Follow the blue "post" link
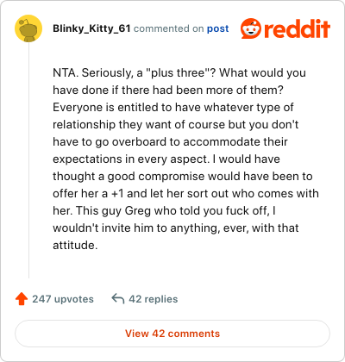Viewport: 345px width, 362px height. [x=218, y=28]
